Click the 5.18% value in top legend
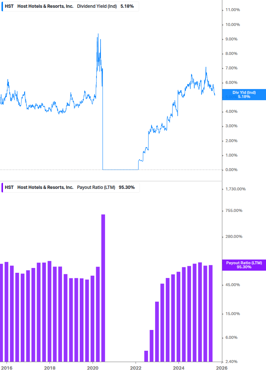266x373 pixels. click(127, 6)
